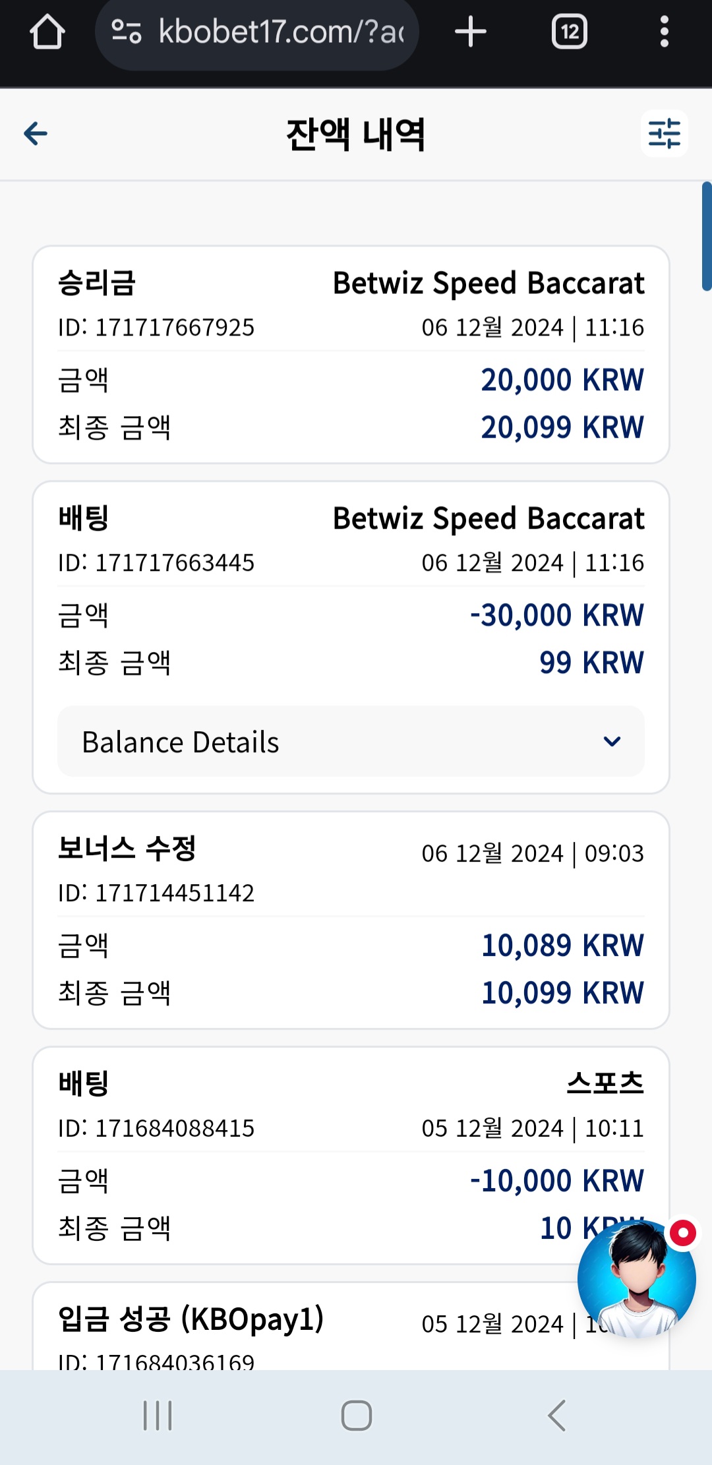Open the 입금 성공 (KBOpay1) entry
This screenshot has height=1465, width=712.
pyautogui.click(x=351, y=1327)
